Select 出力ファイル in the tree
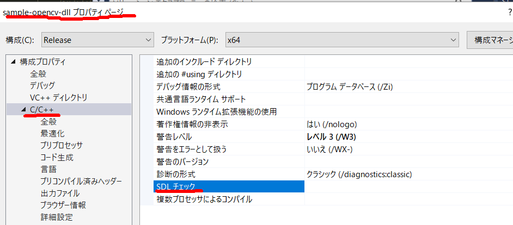 [x=60, y=193]
